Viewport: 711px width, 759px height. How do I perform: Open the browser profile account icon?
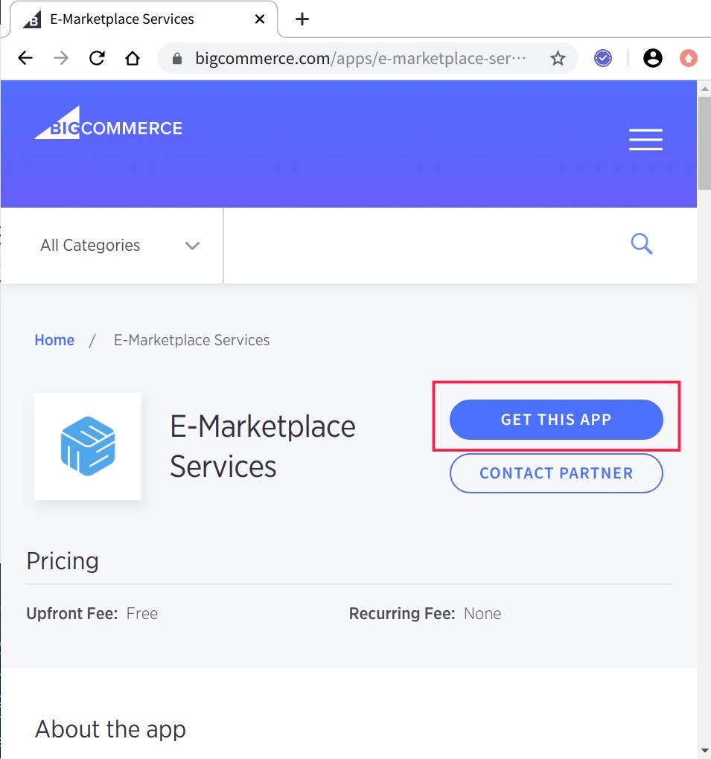point(652,59)
